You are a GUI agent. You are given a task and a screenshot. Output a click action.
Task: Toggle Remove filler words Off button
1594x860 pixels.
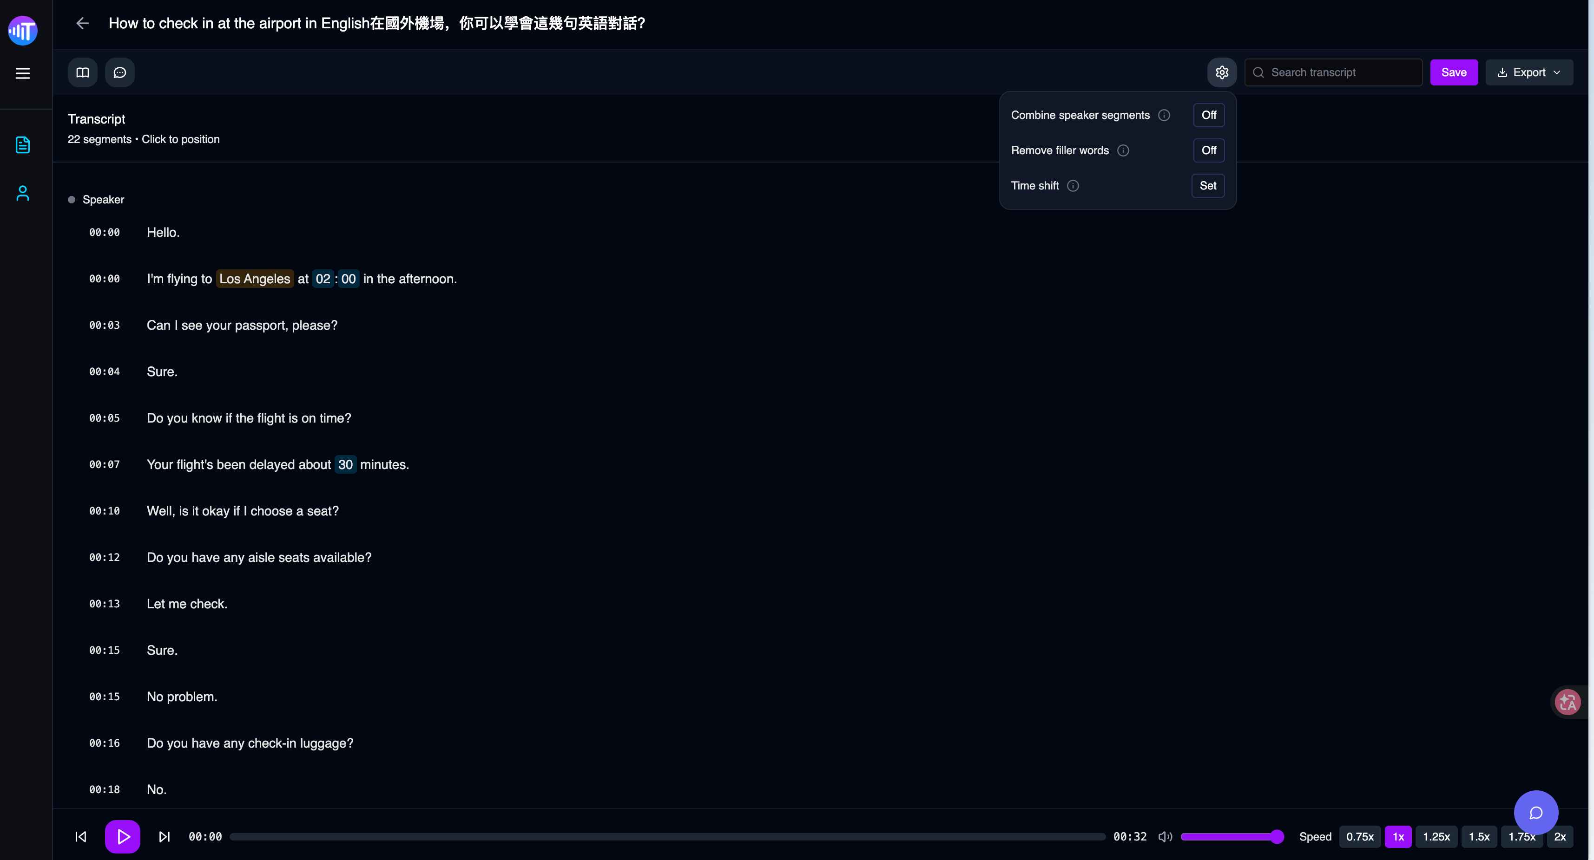click(x=1208, y=150)
